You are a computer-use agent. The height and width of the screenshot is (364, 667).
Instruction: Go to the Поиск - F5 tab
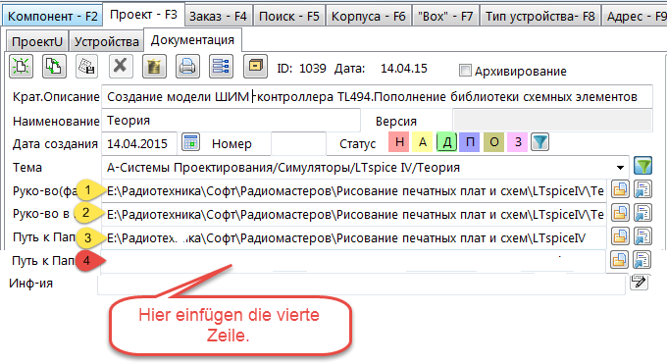[x=289, y=16]
